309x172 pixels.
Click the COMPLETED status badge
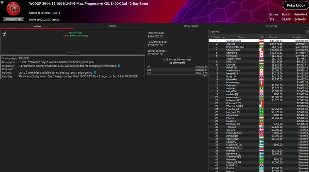13,19
